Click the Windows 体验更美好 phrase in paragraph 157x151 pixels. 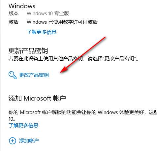[121, 112]
